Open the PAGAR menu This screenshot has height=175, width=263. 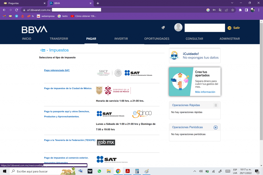click(x=91, y=39)
